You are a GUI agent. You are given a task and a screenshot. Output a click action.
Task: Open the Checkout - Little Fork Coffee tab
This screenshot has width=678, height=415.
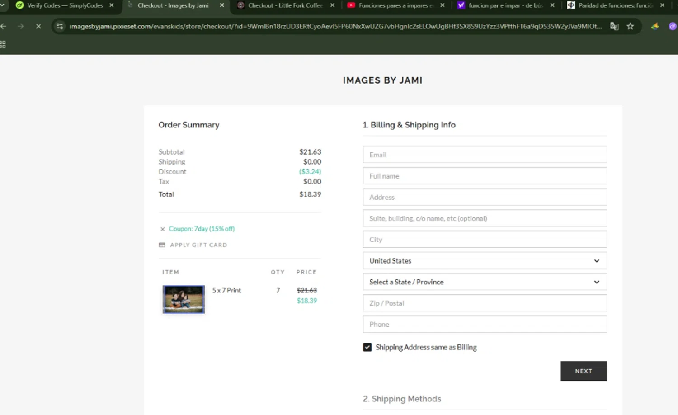pos(285,5)
